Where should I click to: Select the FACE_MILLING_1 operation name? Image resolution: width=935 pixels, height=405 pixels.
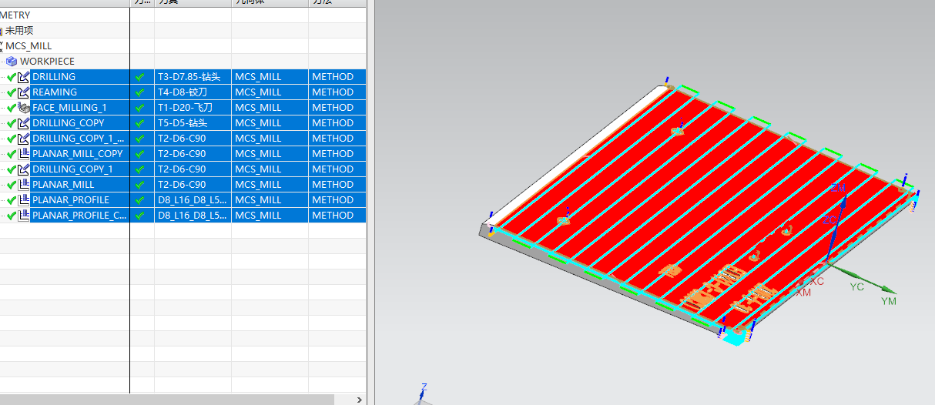pos(69,108)
